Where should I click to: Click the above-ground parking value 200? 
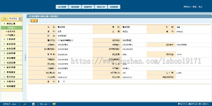(59, 73)
